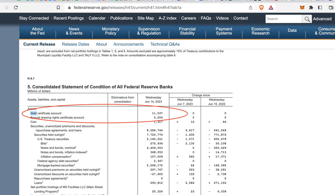Screen dimensions: 335x195
Task: Switch to the Technical Q&As tab
Action: tap(165, 44)
